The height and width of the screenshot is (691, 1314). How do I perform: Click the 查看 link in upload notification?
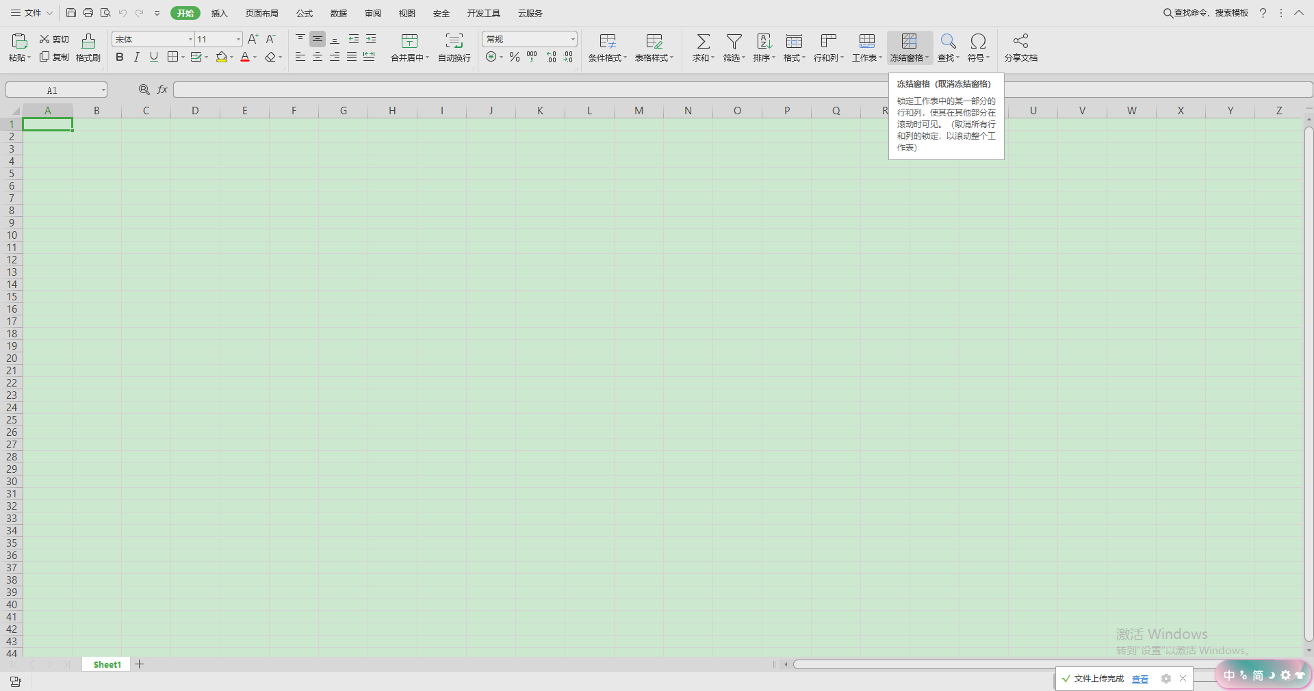coord(1139,679)
